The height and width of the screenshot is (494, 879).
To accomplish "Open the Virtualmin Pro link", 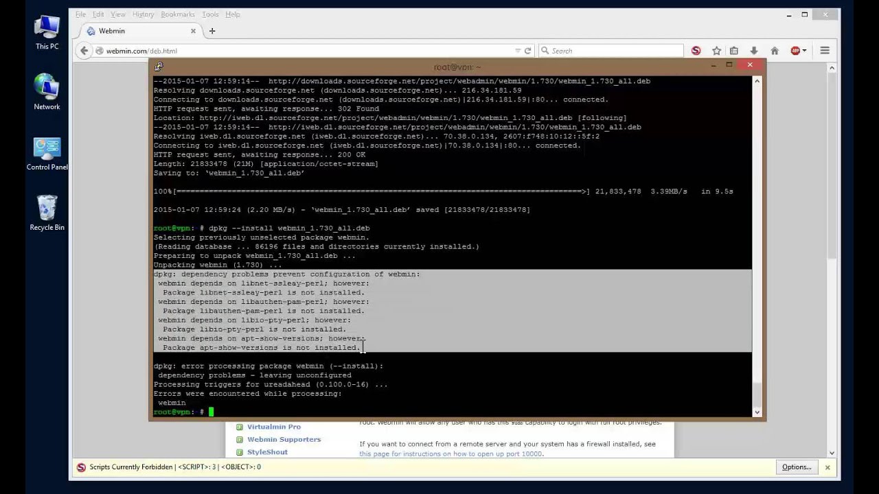I will 274,427.
